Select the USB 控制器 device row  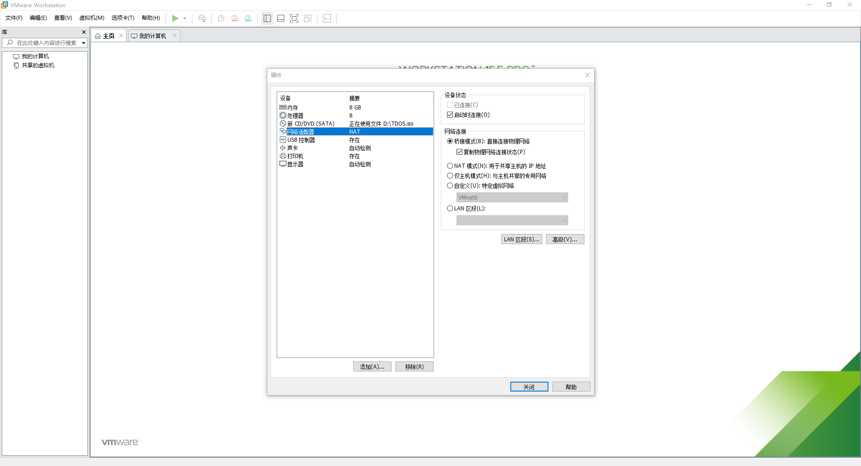coord(355,140)
